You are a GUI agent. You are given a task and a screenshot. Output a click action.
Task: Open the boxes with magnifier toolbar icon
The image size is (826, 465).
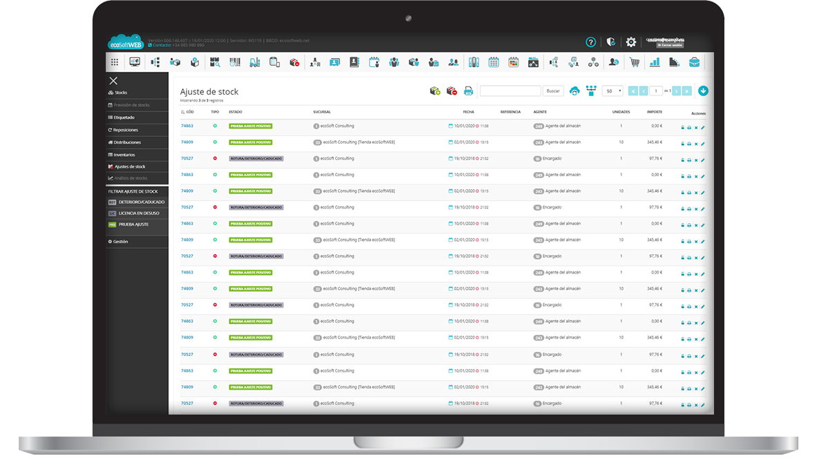pos(215,62)
